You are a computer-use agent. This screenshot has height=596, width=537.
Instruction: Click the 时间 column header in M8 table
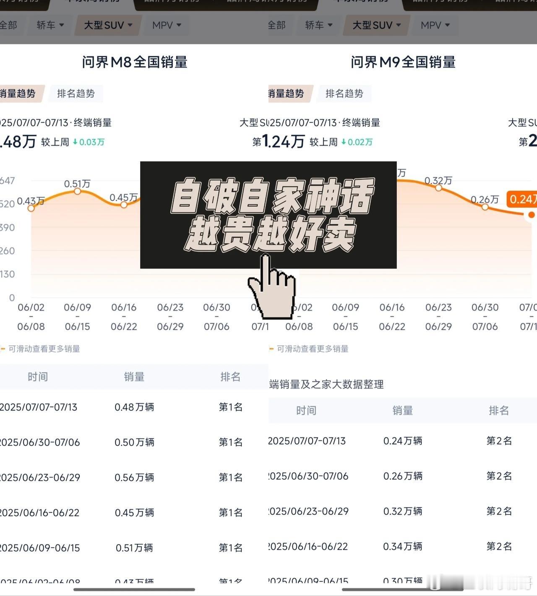[38, 377]
